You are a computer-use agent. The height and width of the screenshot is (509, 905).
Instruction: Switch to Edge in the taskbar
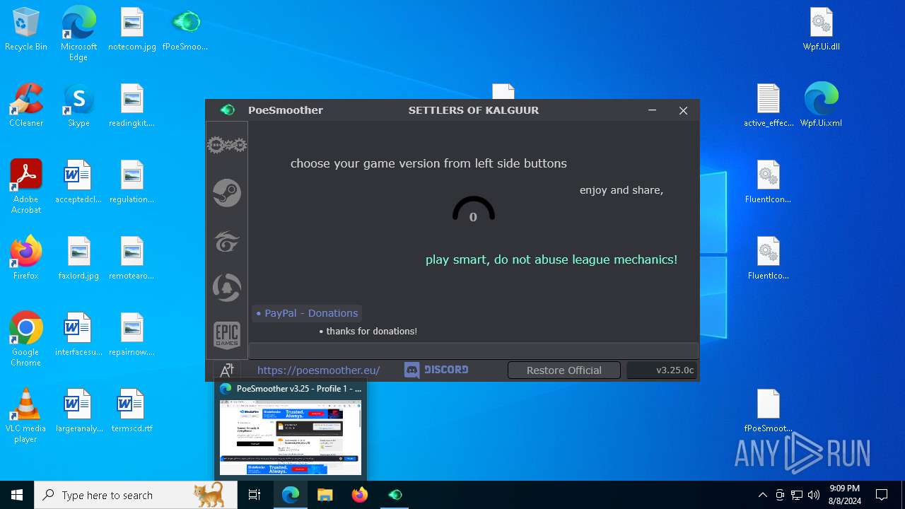tap(291, 495)
